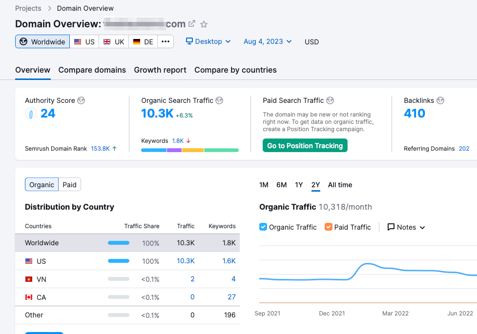Viewport: 477px width, 334px height.
Task: Click globe icon beside Paid Search Traffic
Action: click(x=330, y=100)
